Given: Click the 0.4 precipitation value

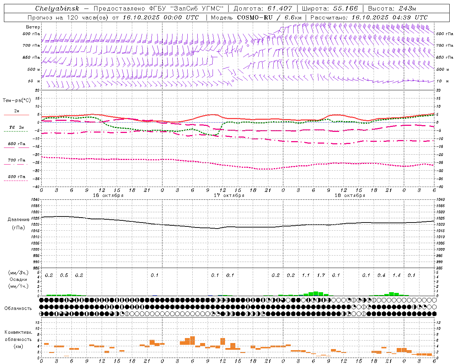Looking at the screenshot, I should [x=381, y=275].
